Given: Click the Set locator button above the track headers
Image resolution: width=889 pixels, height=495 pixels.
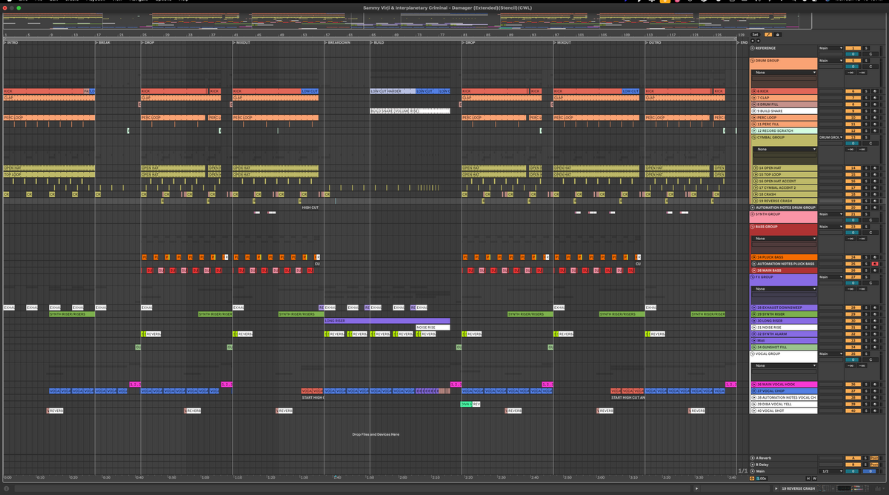Looking at the screenshot, I should 756,35.
